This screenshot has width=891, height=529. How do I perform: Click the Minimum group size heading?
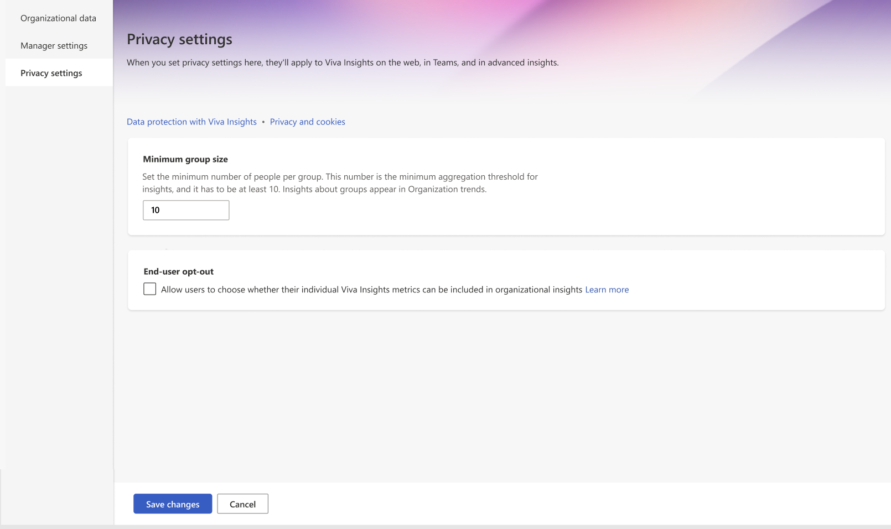(185, 159)
